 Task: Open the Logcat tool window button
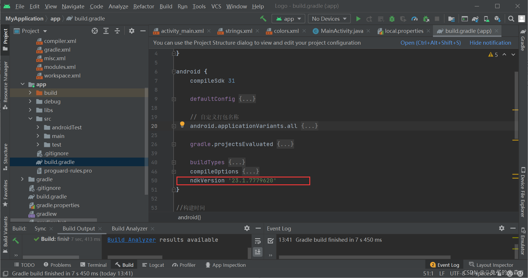click(153, 265)
